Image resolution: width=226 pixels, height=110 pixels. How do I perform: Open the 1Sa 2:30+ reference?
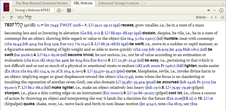[x=147, y=39]
